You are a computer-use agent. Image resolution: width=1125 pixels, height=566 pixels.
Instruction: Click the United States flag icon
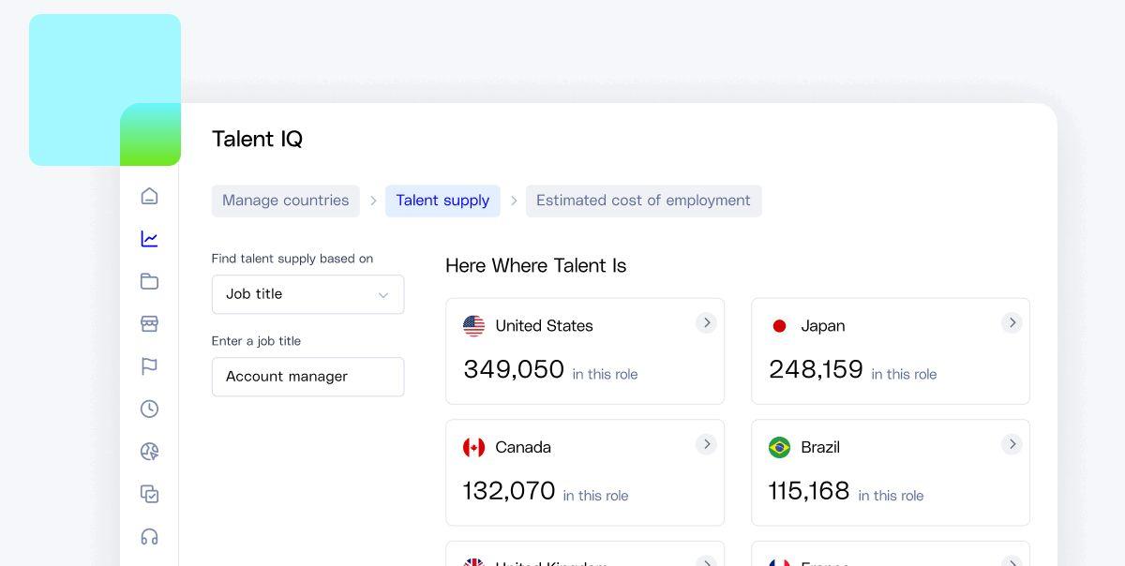(x=474, y=326)
